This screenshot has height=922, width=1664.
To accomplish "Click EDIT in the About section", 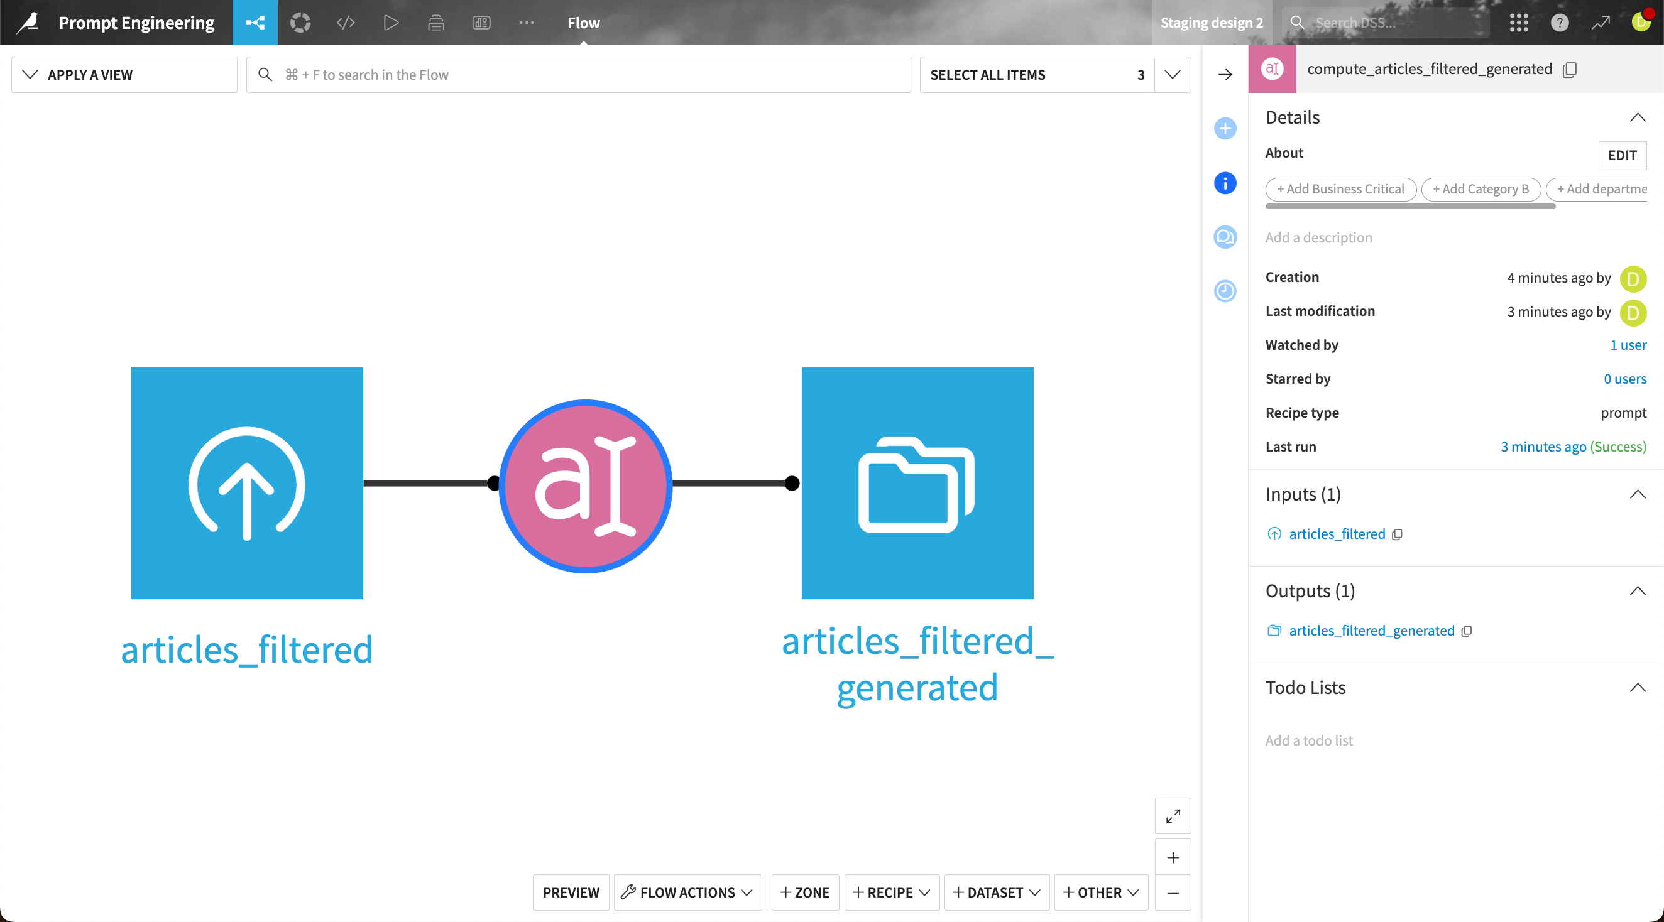I will 1623,155.
